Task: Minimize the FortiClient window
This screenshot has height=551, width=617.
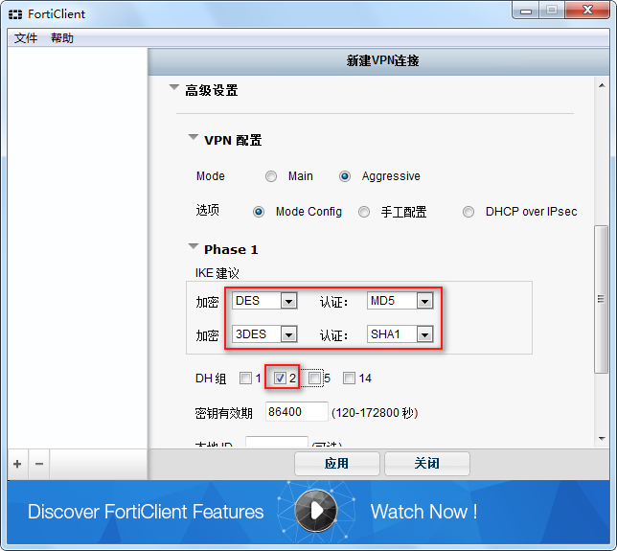Action: [x=526, y=11]
